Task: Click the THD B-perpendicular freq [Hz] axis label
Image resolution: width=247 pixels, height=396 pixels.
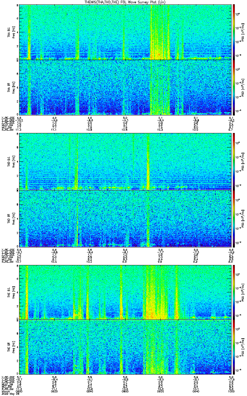Action: [13, 162]
